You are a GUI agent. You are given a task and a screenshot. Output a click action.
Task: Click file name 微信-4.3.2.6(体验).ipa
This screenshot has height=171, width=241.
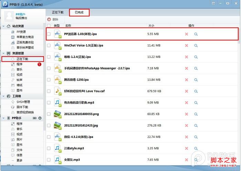click(x=78, y=137)
